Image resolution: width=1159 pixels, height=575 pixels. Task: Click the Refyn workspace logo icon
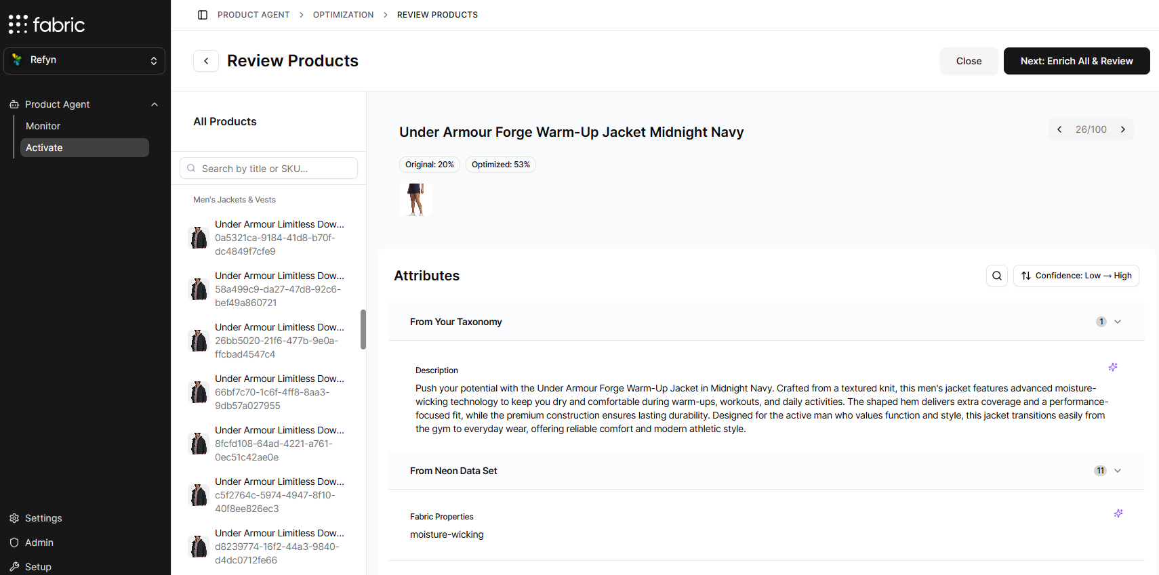coord(17,60)
